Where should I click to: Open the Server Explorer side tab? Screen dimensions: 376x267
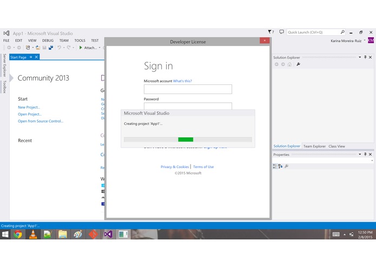pos(4,65)
